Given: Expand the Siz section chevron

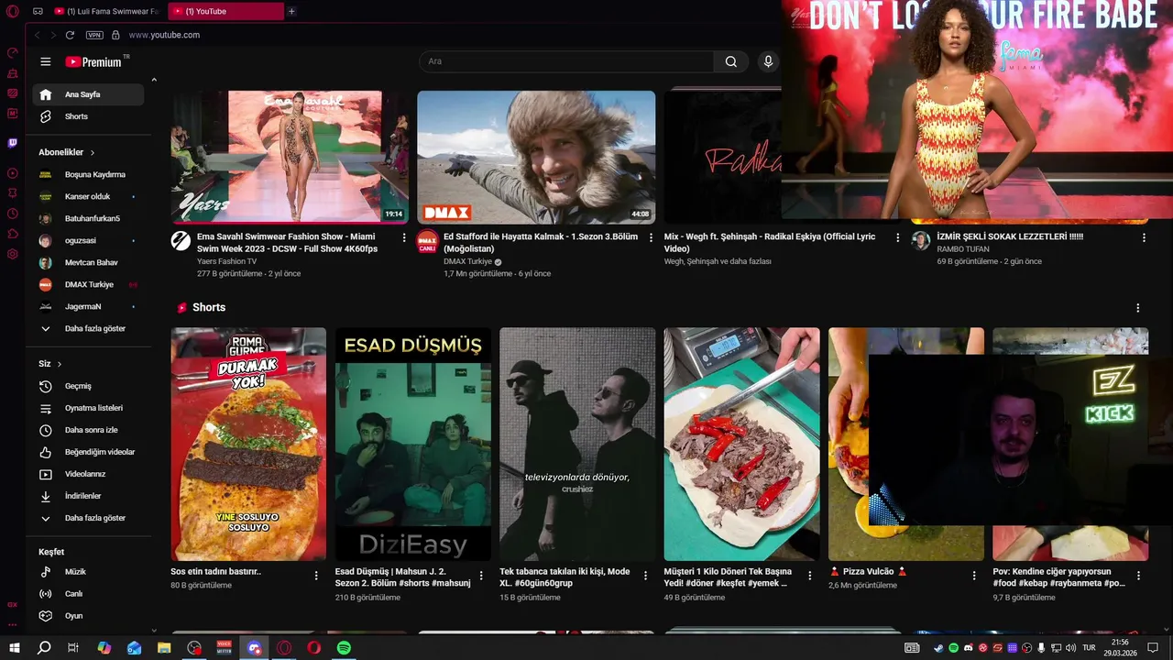Looking at the screenshot, I should [60, 364].
